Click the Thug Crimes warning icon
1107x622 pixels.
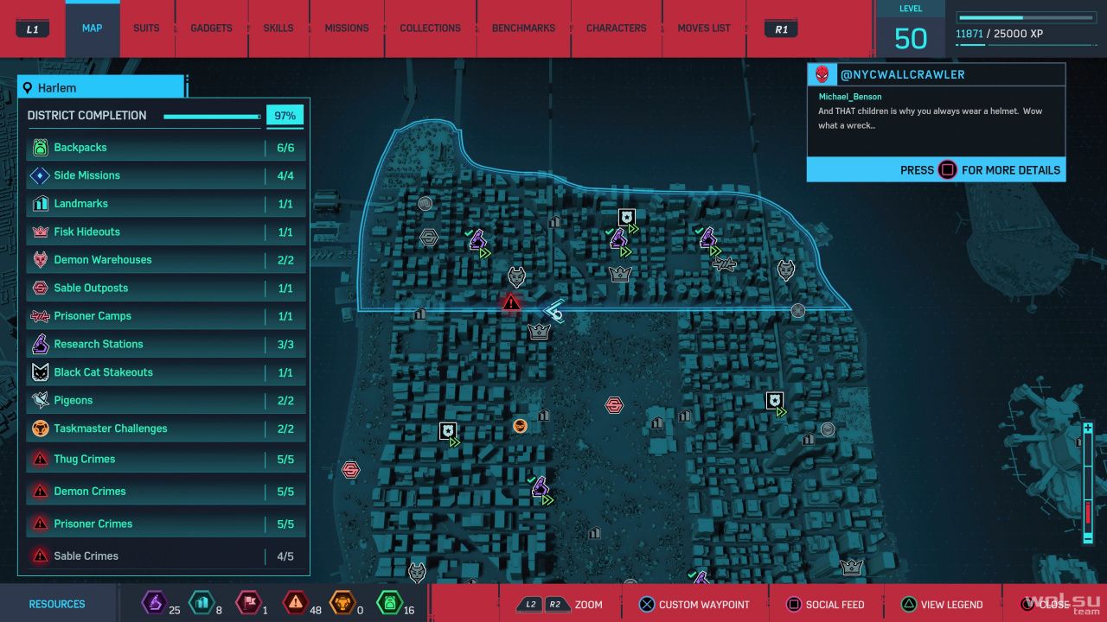tap(40, 459)
